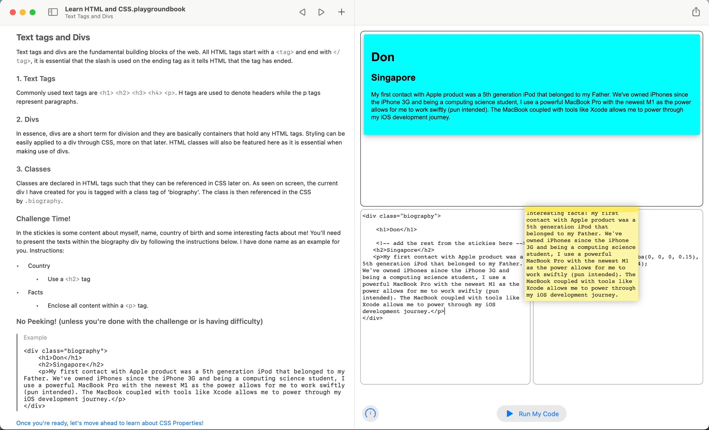The image size is (709, 430).
Task: Click the '.biography' inline code text
Action: [43, 201]
